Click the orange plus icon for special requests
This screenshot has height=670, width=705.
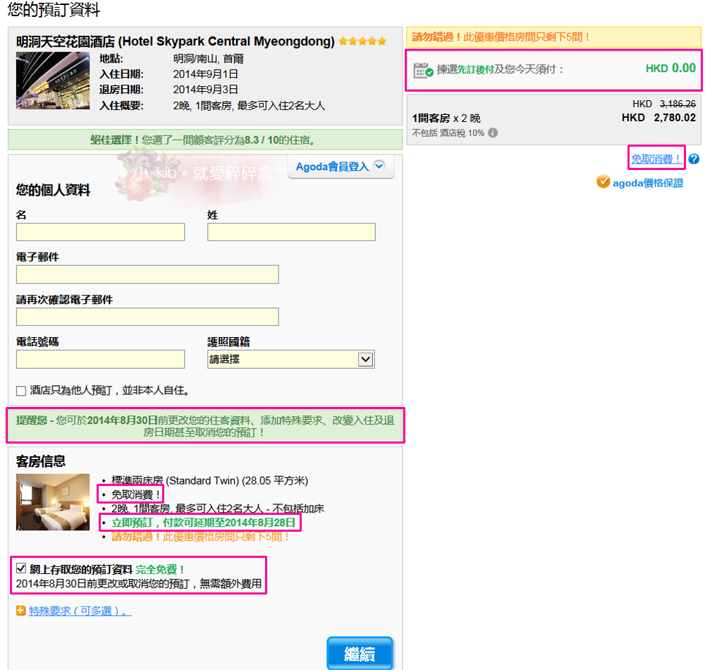click(20, 611)
